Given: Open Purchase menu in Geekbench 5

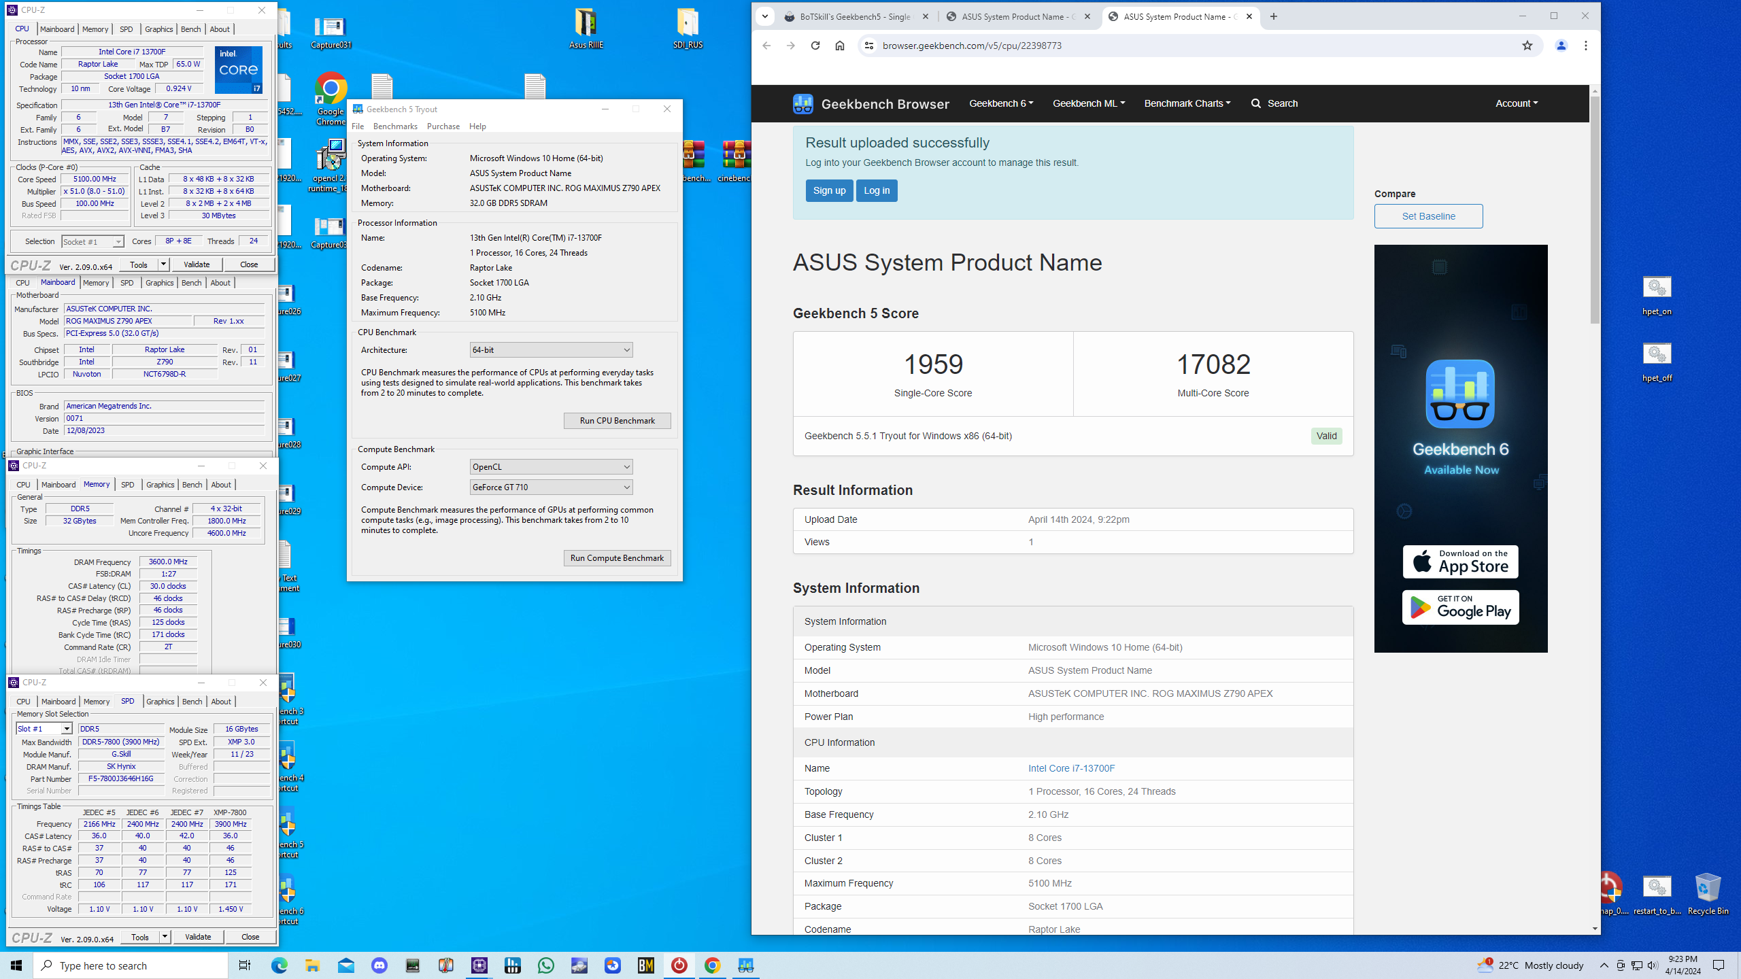Looking at the screenshot, I should [443, 126].
